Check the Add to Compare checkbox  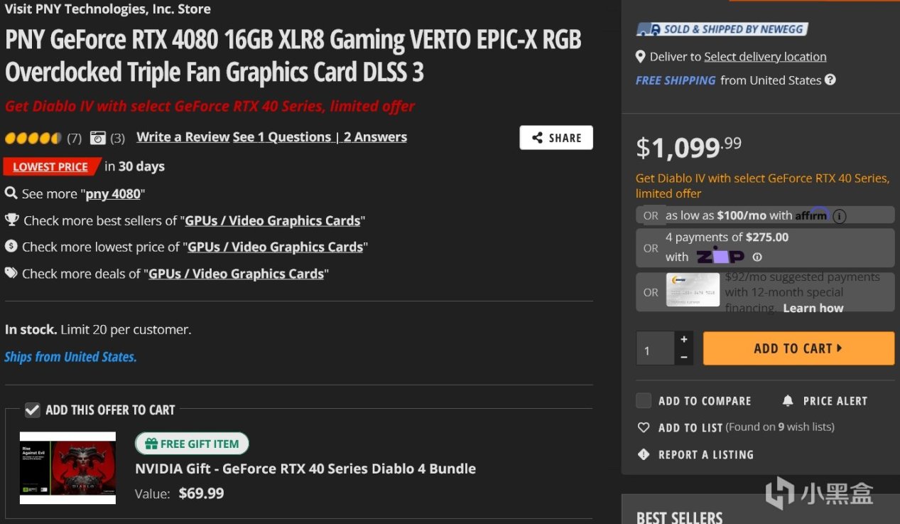click(x=644, y=400)
